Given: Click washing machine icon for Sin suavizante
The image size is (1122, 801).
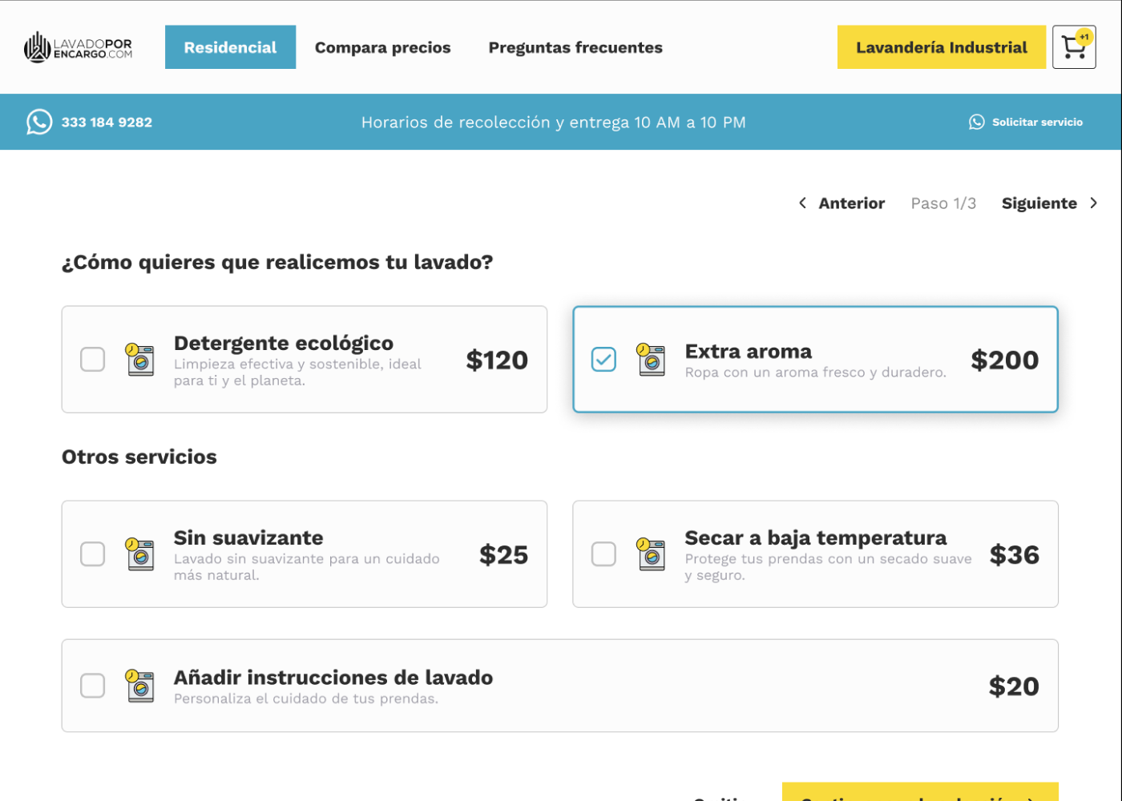Looking at the screenshot, I should 140,554.
